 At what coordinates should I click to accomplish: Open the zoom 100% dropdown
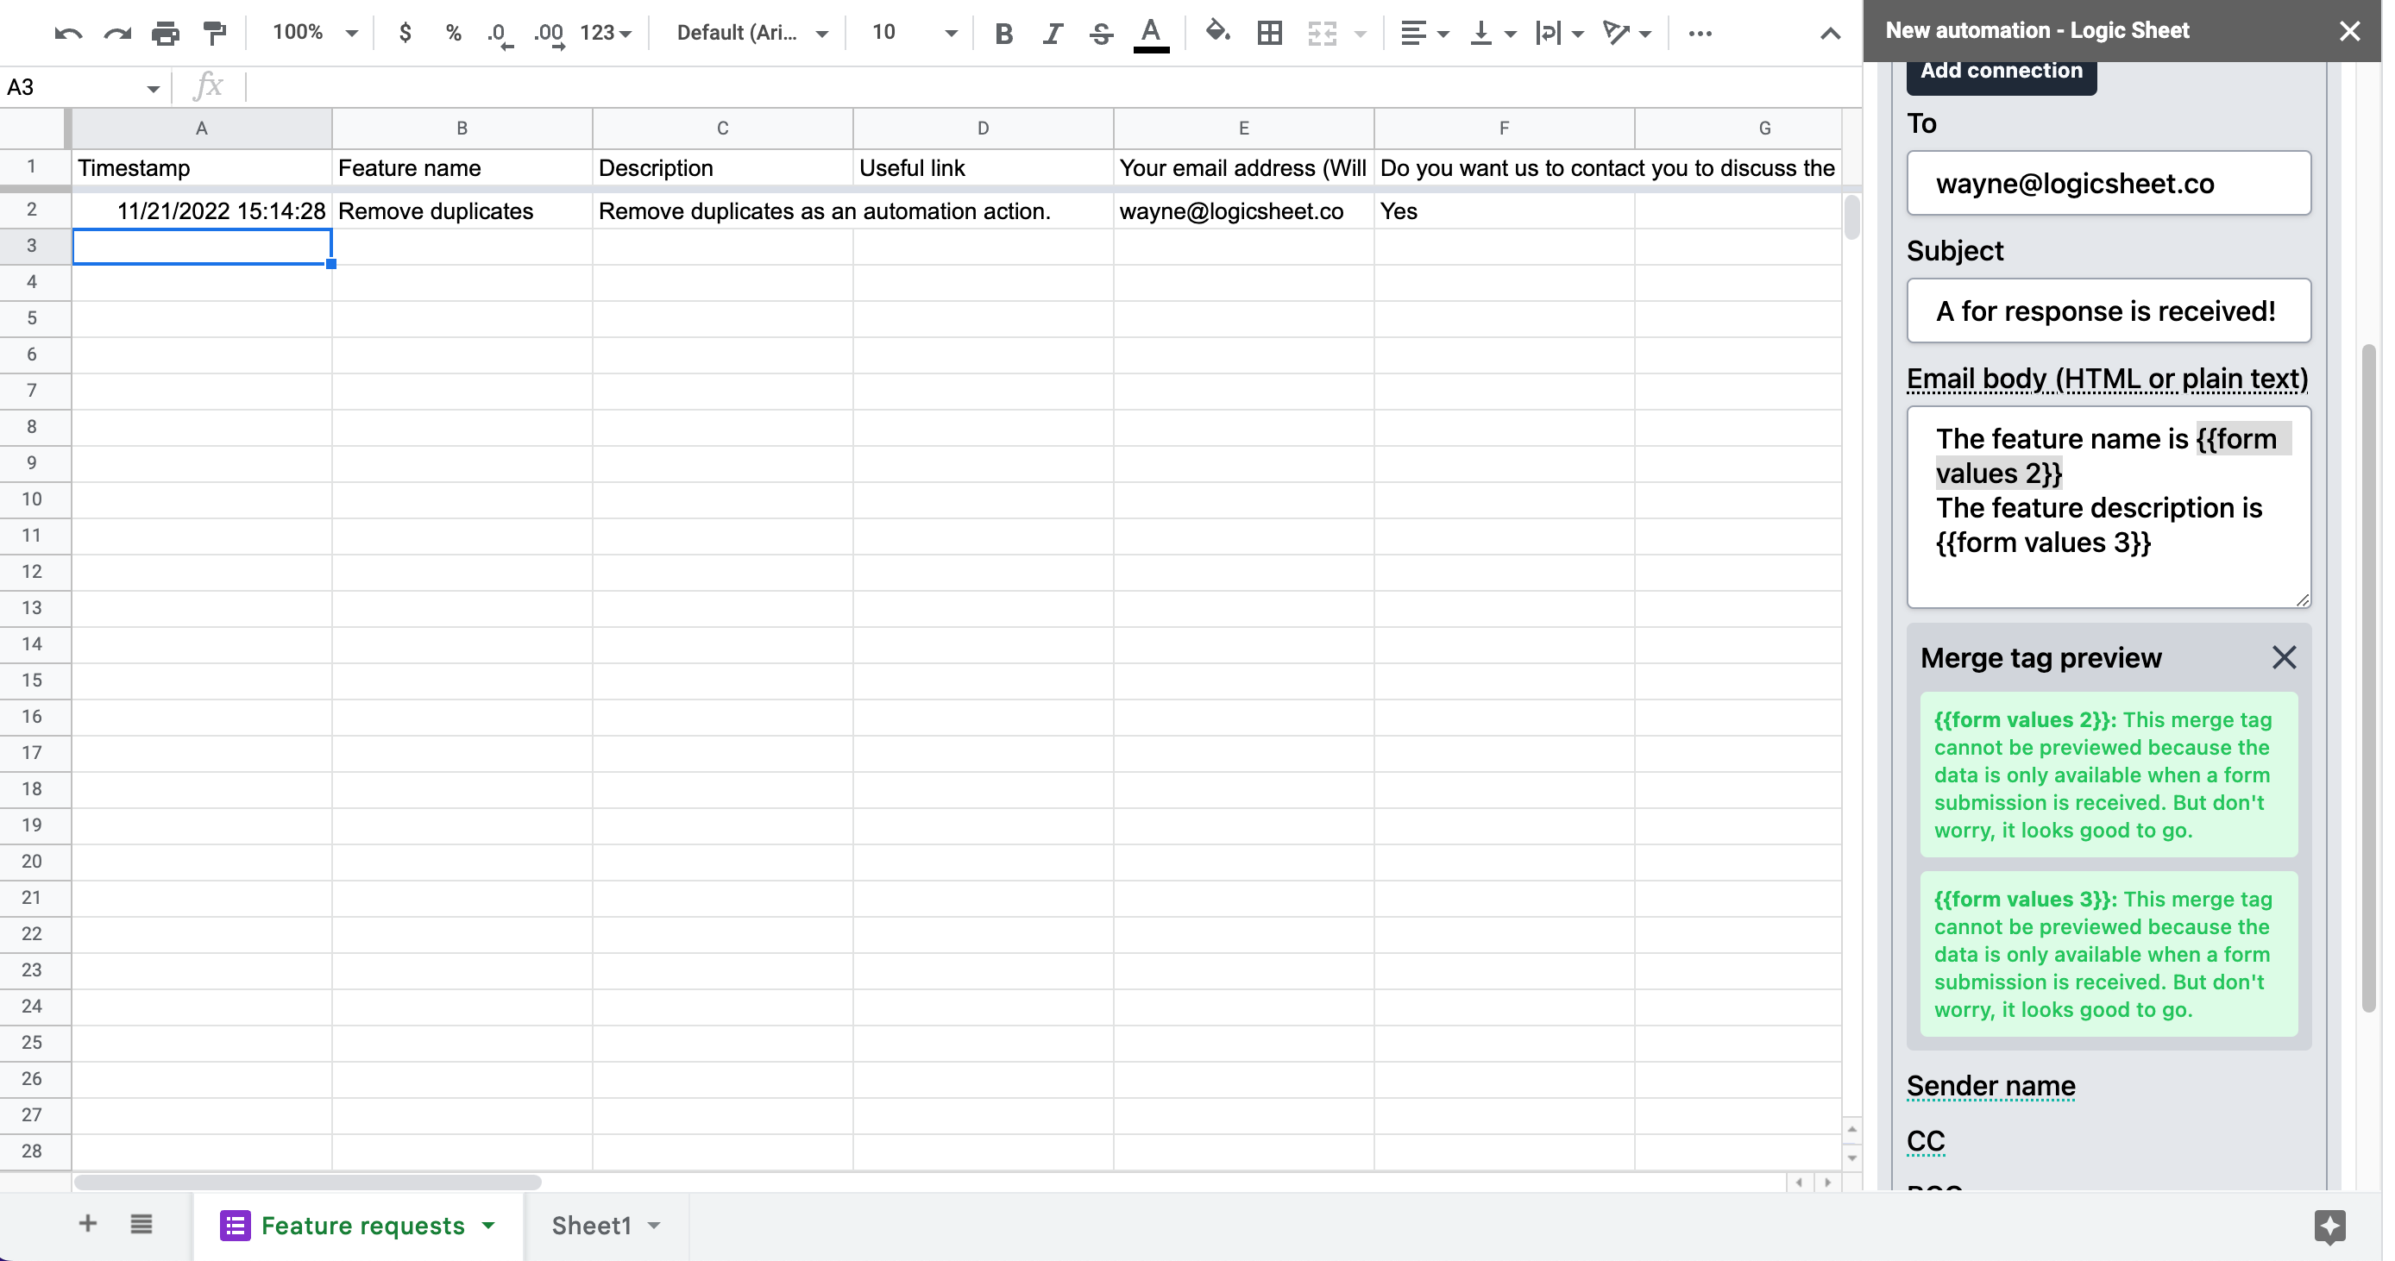314,34
